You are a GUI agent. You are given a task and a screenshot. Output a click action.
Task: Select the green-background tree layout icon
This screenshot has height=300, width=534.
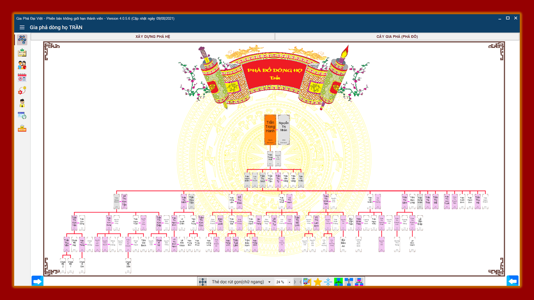coord(338,282)
